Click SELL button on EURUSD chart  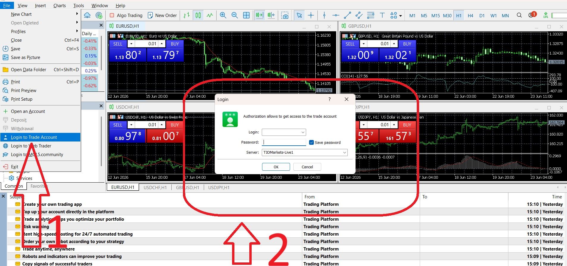(x=118, y=44)
